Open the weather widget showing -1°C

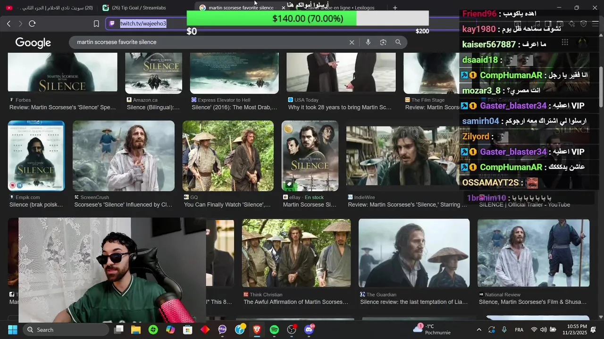pyautogui.click(x=432, y=329)
